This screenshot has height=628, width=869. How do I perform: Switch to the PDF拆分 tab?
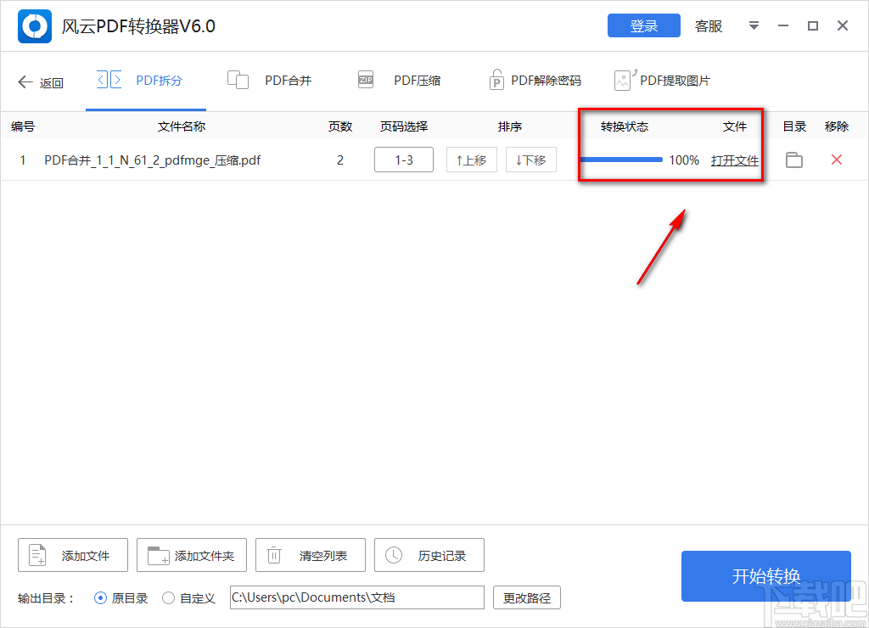point(145,79)
